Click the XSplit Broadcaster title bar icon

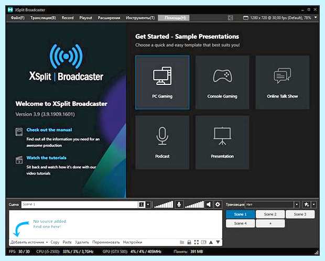tap(10, 10)
